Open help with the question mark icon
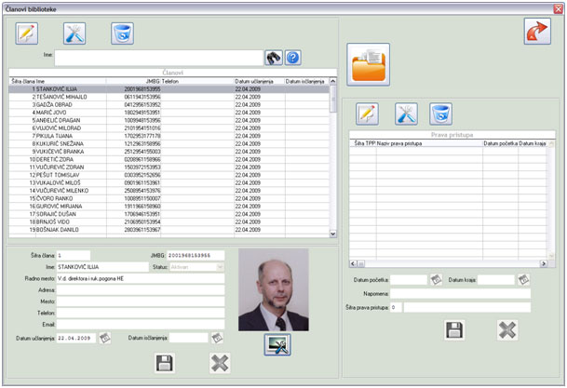The image size is (567, 388). pyautogui.click(x=292, y=58)
